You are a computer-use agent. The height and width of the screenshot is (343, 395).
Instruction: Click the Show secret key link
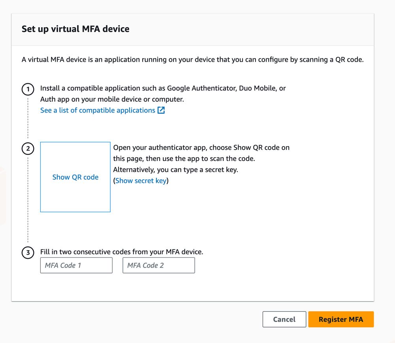[x=141, y=181]
